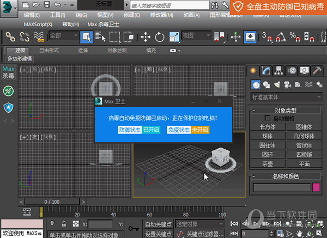Screen dimensions: 327x238
Task: Select the Space Warps wave icon
Action: coord(309,84)
